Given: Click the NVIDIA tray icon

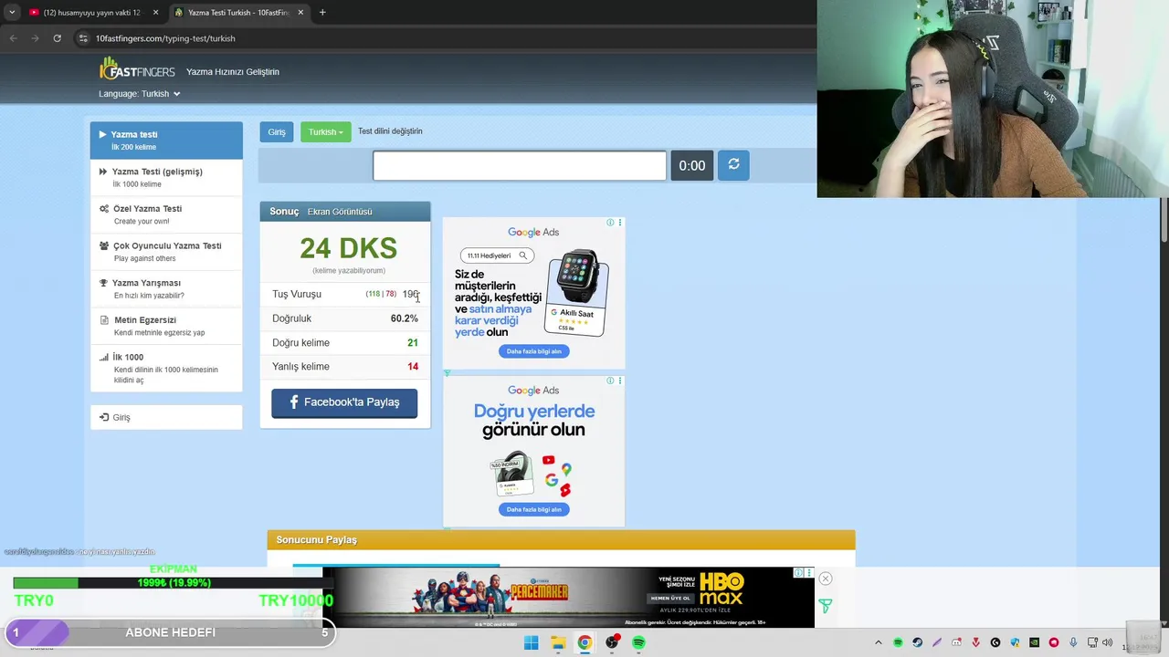Looking at the screenshot, I should (x=1034, y=642).
